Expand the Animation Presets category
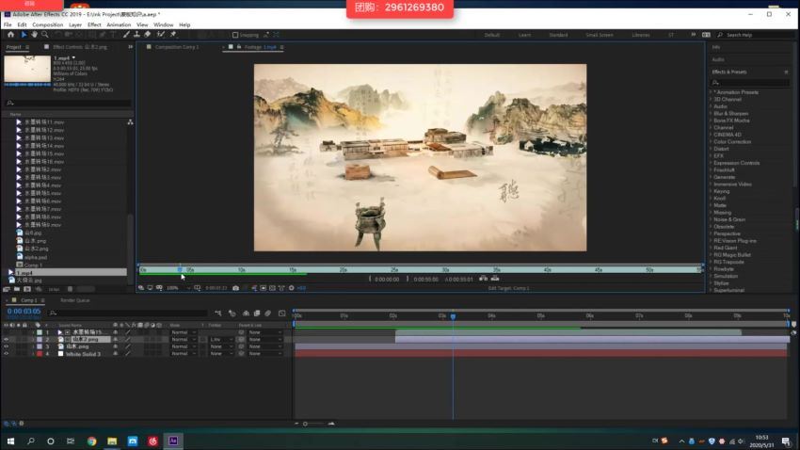The image size is (800, 450). coord(711,92)
